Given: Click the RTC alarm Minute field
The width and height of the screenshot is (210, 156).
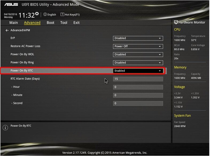Looking at the screenshot, I should point(138,95).
